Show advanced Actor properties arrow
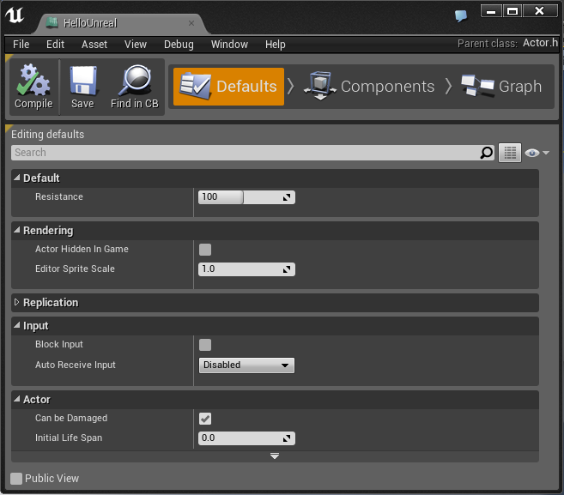This screenshot has width=564, height=495. pyautogui.click(x=275, y=456)
